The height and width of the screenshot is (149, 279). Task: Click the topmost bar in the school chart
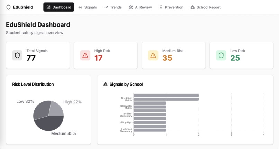pos(166,95)
